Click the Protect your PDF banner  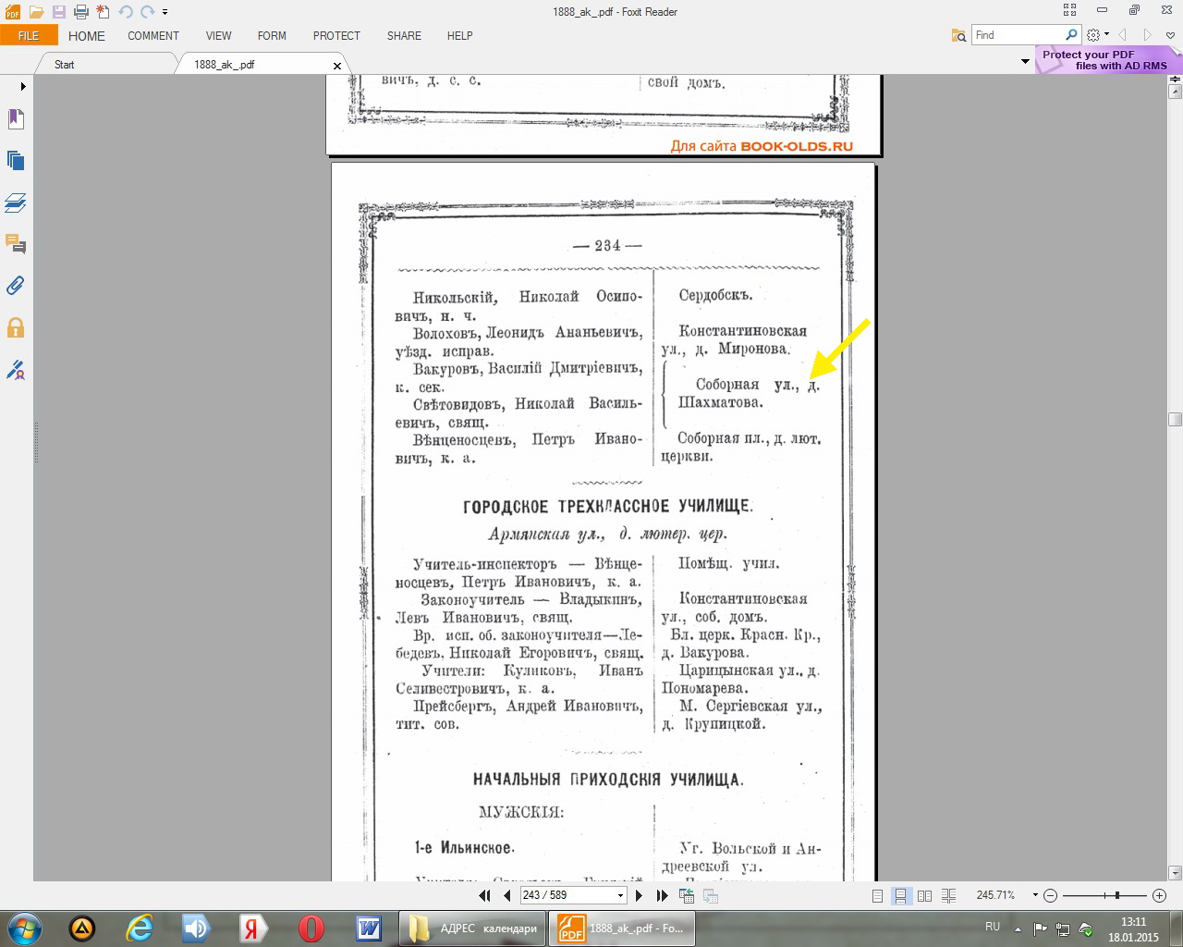(1104, 60)
